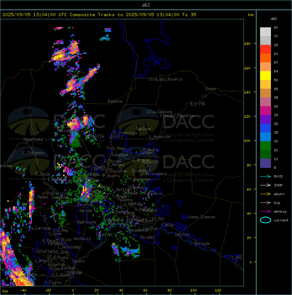The width and height of the screenshot is (292, 295).
Task: Click the 'Clla.del_Rosario' map label
Action: pyautogui.click(x=165, y=79)
